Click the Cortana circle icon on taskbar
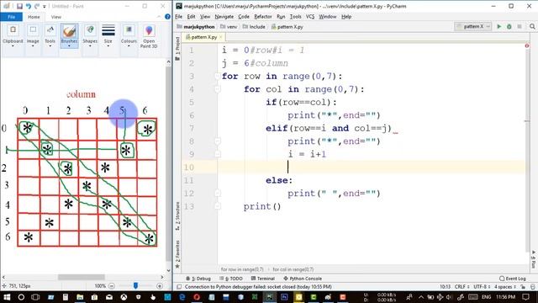 [21, 297]
